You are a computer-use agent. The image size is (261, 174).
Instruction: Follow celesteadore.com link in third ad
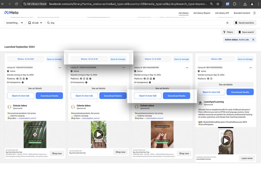point(155,118)
